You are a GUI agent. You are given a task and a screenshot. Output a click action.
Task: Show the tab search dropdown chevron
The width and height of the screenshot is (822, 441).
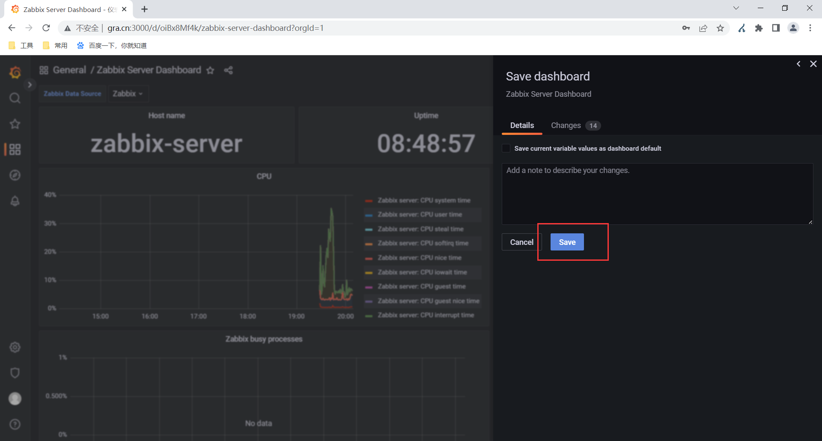pos(736,8)
